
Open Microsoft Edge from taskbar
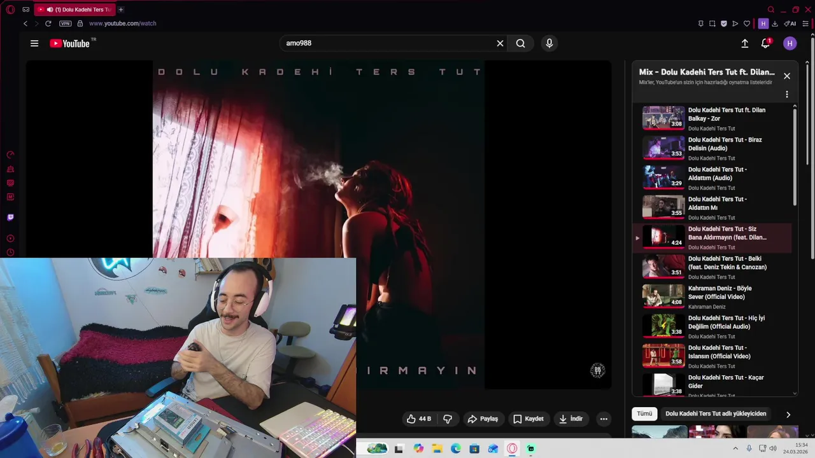[x=456, y=448]
